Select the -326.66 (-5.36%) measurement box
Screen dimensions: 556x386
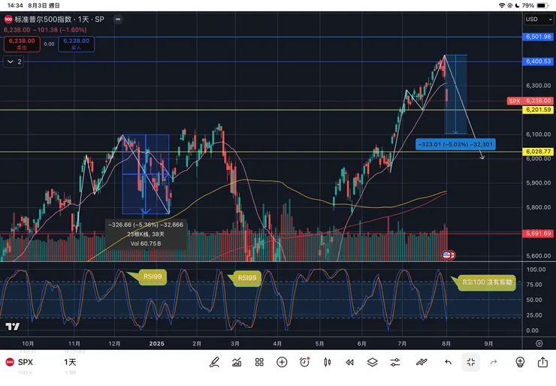(146, 234)
